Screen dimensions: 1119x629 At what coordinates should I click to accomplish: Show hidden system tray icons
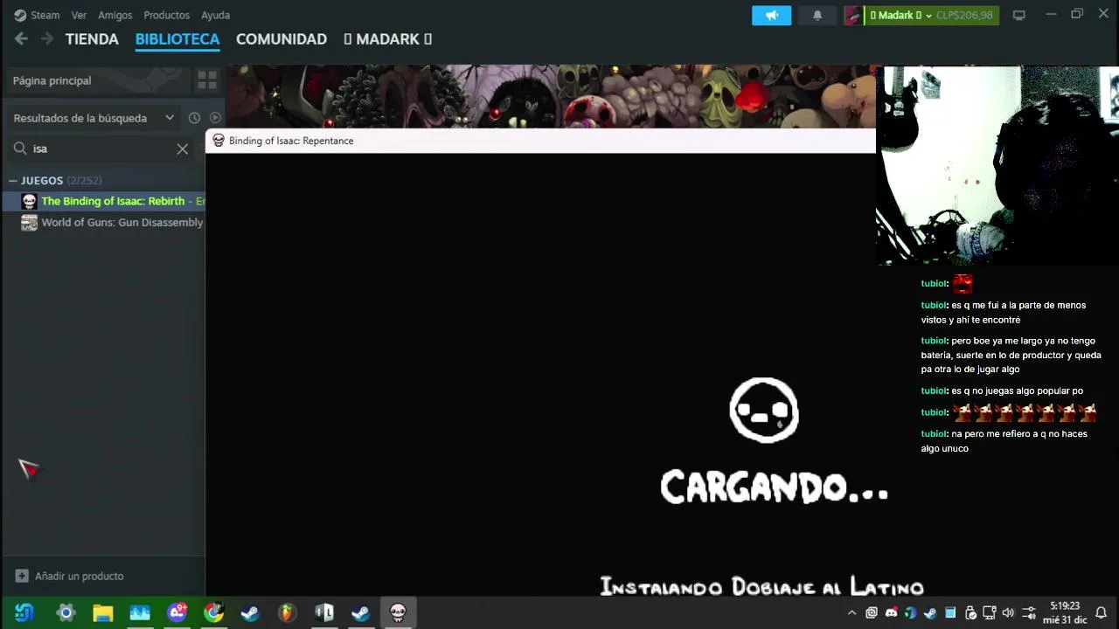pyautogui.click(x=851, y=612)
